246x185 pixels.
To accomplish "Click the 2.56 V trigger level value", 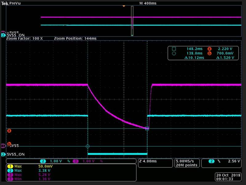I will pyautogui.click(x=234, y=161).
